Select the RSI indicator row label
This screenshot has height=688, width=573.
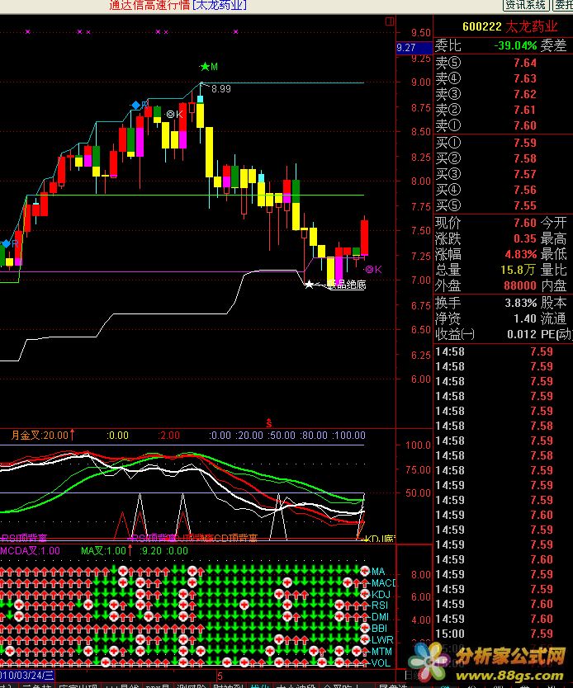coord(380,606)
